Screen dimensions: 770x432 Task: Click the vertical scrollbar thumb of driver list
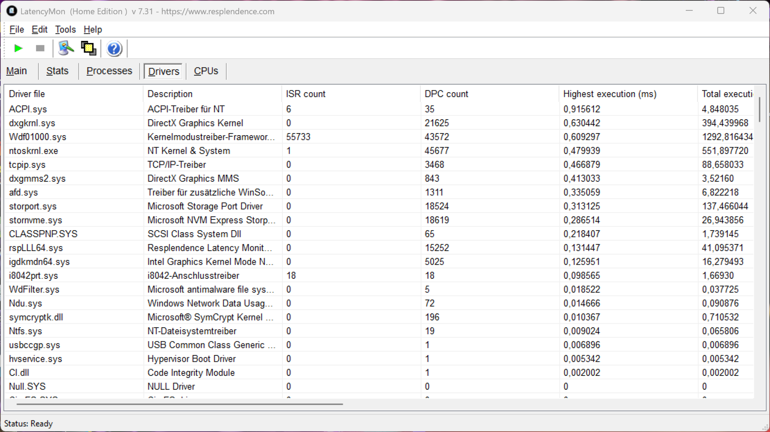tap(760, 109)
